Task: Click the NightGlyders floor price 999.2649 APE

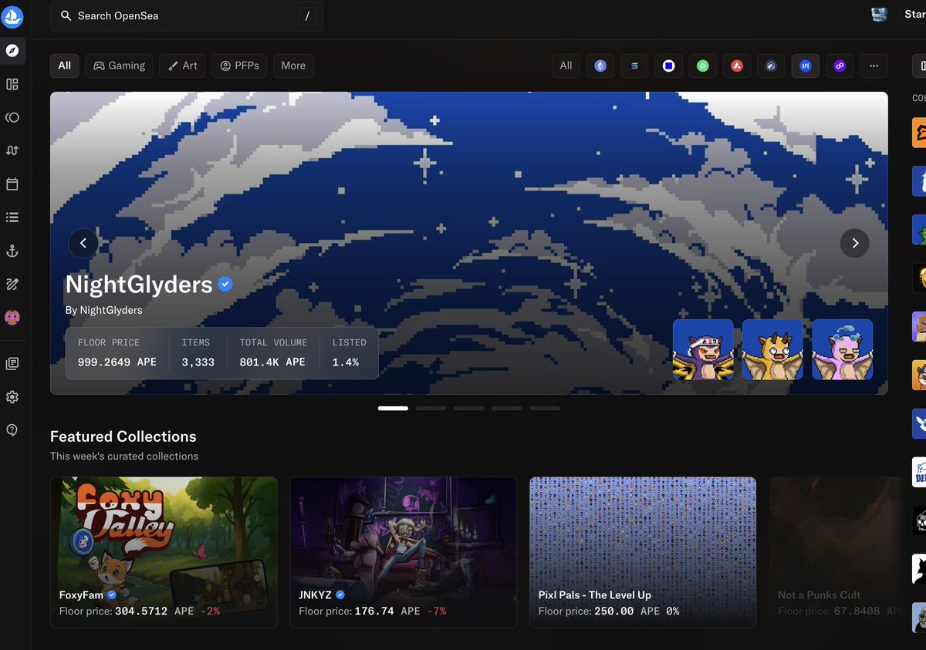Action: coord(117,362)
